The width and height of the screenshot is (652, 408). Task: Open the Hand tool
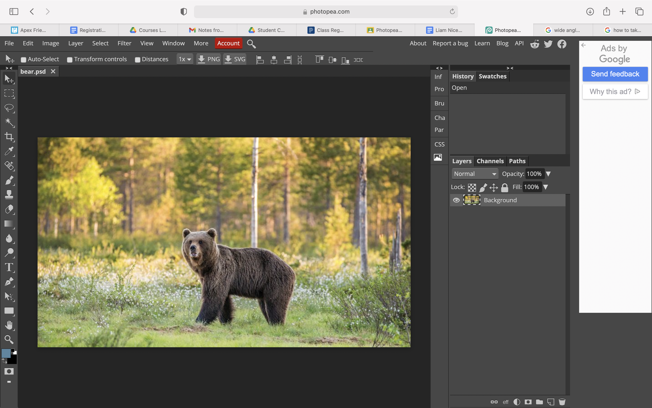pyautogui.click(x=9, y=325)
